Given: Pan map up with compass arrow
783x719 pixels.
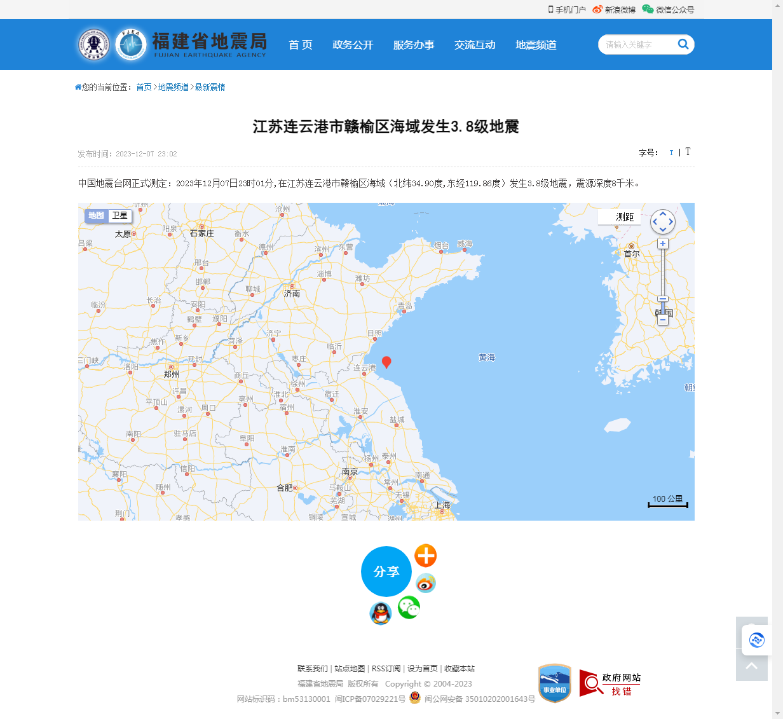Looking at the screenshot, I should point(663,214).
